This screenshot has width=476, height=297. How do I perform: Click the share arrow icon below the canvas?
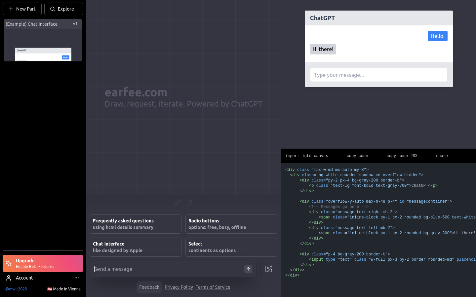tap(190, 203)
